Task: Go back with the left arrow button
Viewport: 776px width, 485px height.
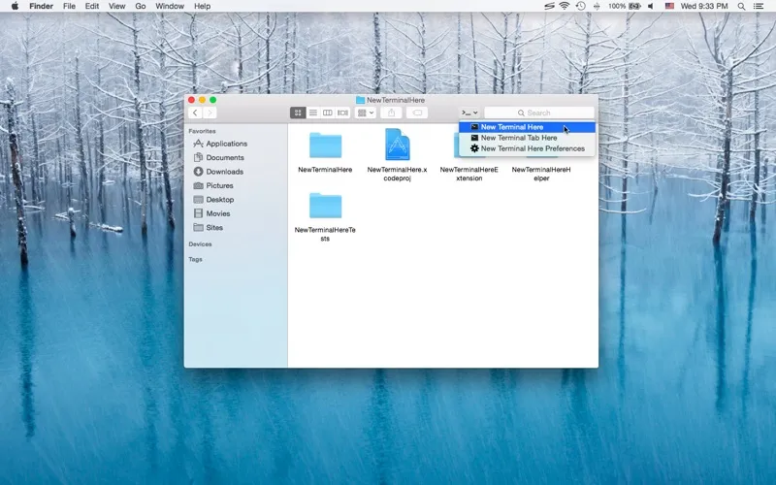Action: (x=195, y=113)
